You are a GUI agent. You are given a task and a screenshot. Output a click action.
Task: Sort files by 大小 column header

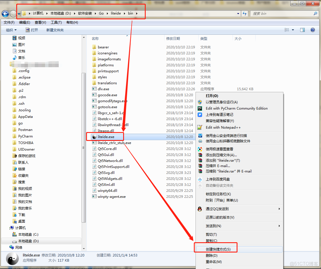pos(238,38)
